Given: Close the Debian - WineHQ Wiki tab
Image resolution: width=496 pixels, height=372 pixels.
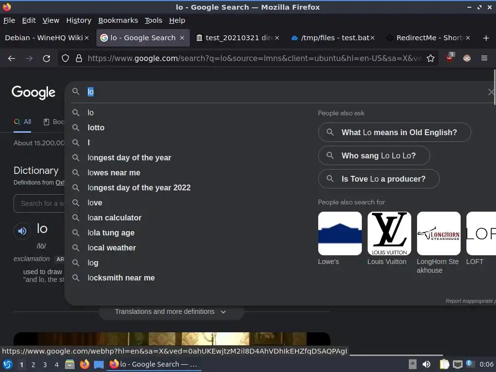Looking at the screenshot, I should 87,38.
